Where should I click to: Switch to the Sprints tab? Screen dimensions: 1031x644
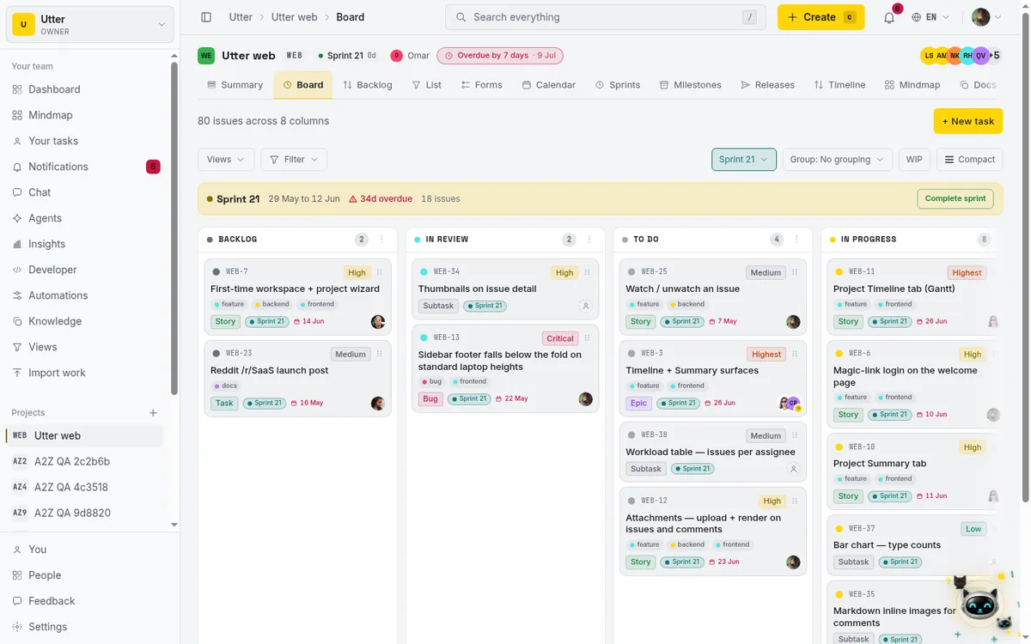coord(617,85)
